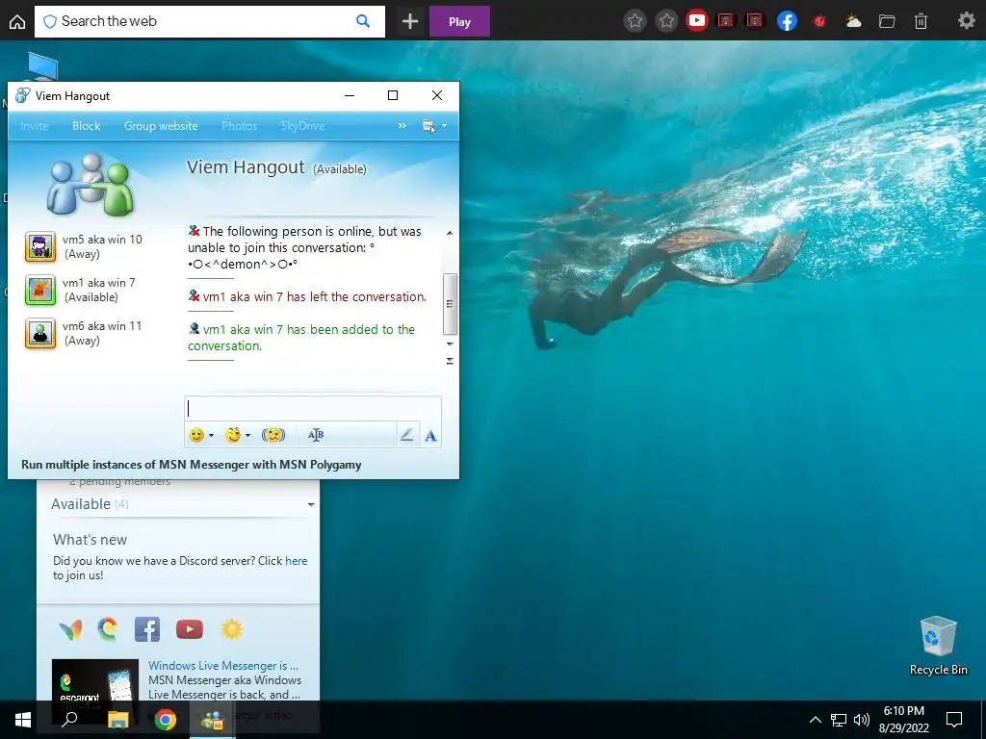Open the clock showing 6:10 PM
Screen dimensions: 986x739
(903, 711)
